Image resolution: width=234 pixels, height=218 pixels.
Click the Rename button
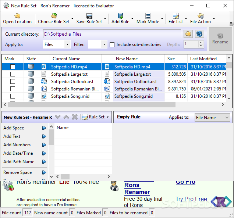220,39
